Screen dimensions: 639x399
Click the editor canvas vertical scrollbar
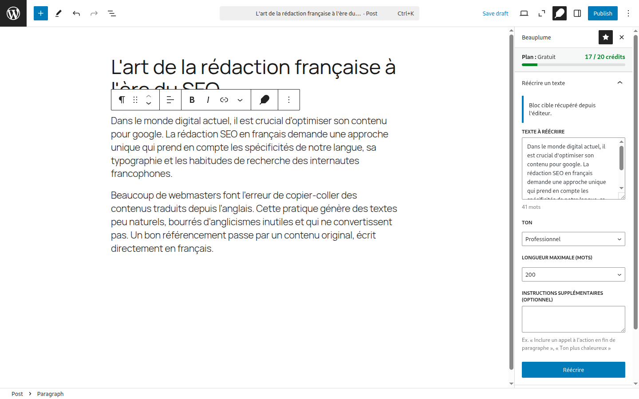tap(511, 202)
